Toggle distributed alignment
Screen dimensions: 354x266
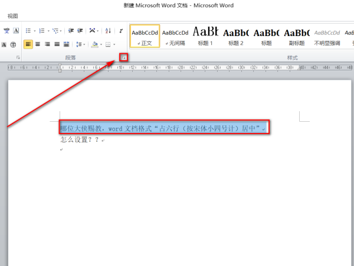[66, 44]
